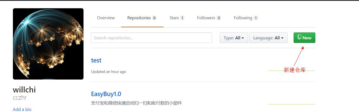Open the willchi profile avatar image
Screen dimensions: 359x112
pyautogui.click(x=48, y=44)
